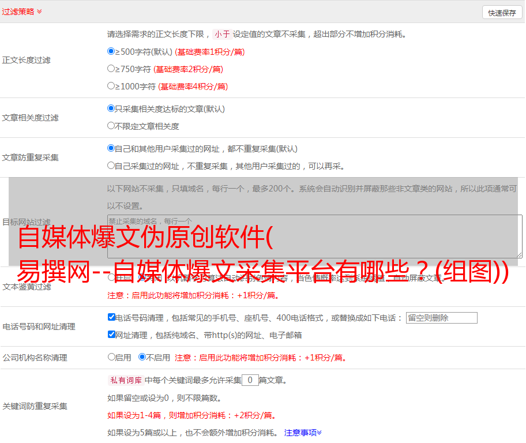Click the 私有词库 tag label
This screenshot has width=526, height=443.
(125, 380)
